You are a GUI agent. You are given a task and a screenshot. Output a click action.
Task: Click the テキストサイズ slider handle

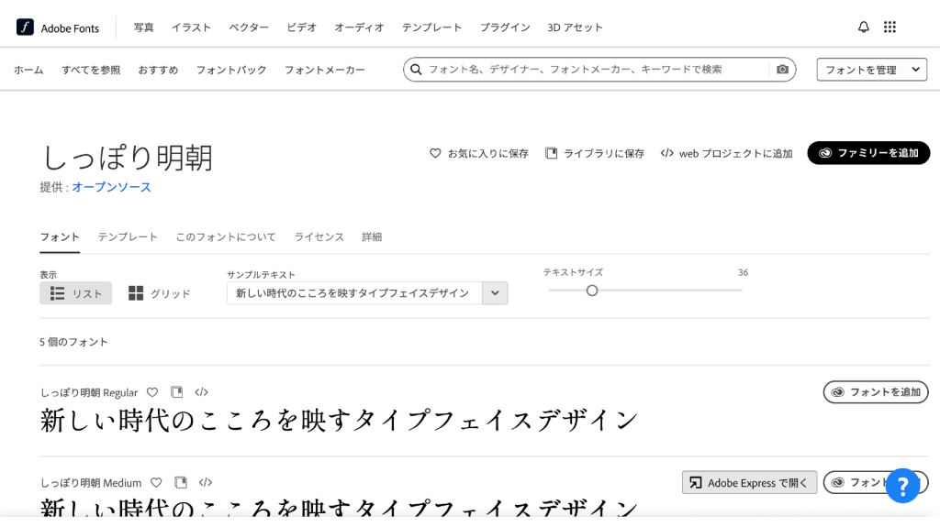pyautogui.click(x=592, y=291)
